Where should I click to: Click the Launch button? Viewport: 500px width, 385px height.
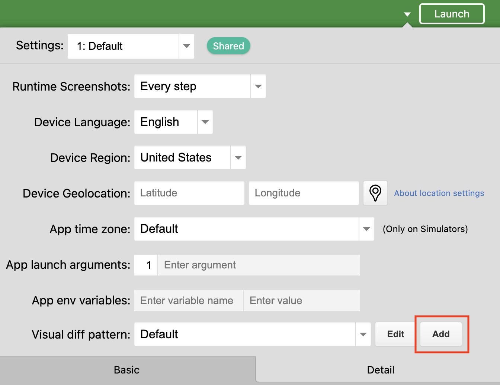(452, 13)
